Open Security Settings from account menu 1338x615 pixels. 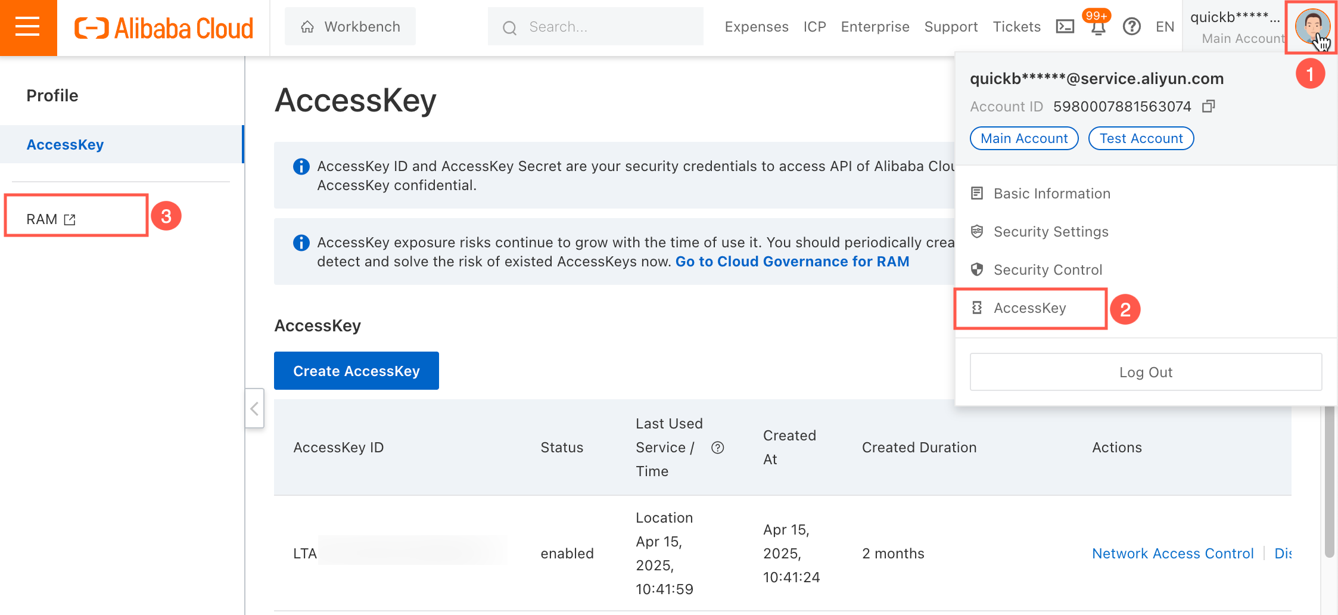pyautogui.click(x=1146, y=232)
